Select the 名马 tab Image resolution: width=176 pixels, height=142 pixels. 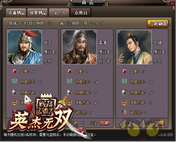point(59,13)
